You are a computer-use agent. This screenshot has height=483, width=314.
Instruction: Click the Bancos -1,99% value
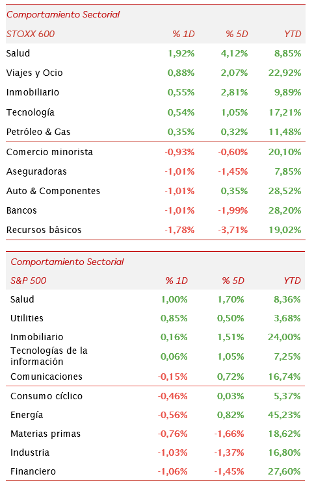[x=233, y=210]
